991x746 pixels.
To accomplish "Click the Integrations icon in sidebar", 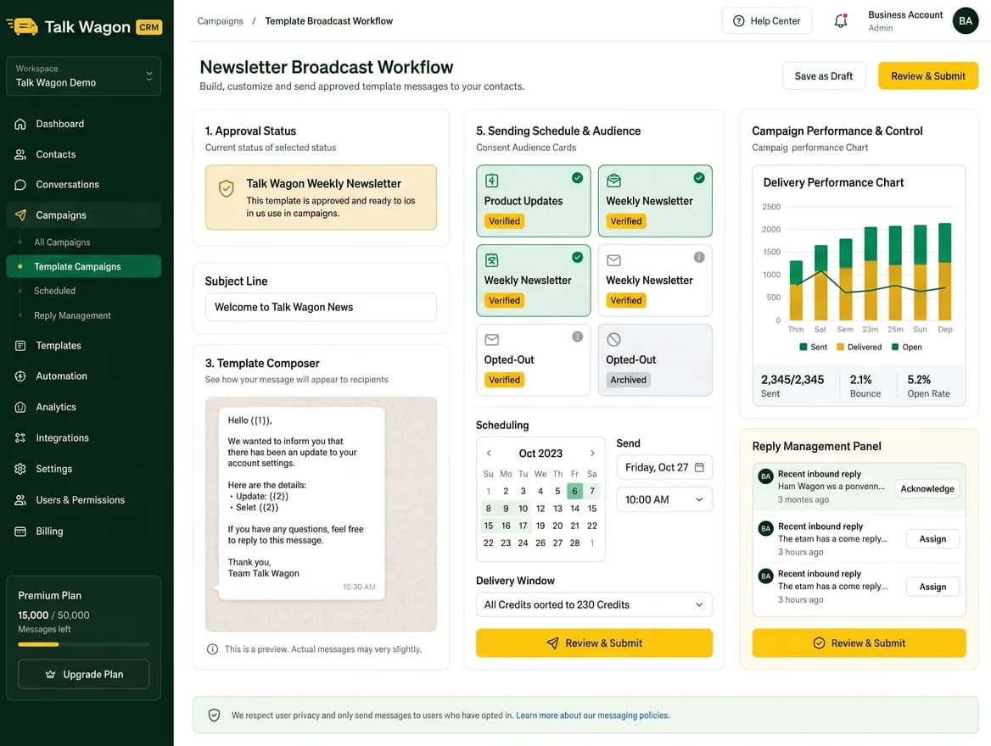I will click(20, 437).
